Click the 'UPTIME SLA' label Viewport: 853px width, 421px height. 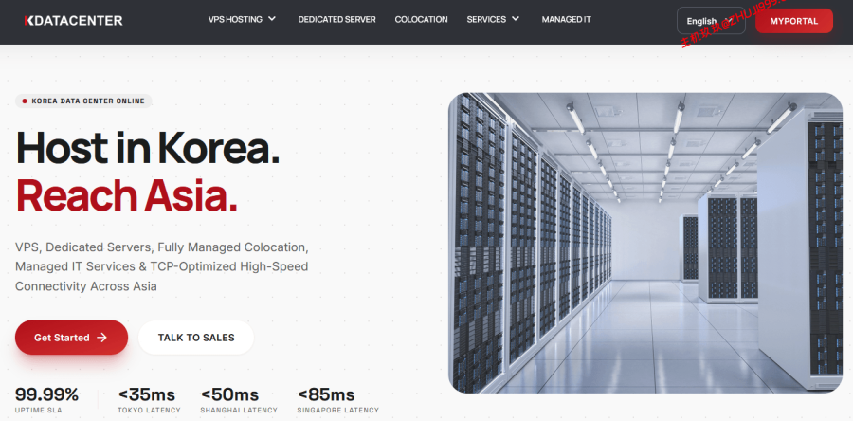coord(39,411)
